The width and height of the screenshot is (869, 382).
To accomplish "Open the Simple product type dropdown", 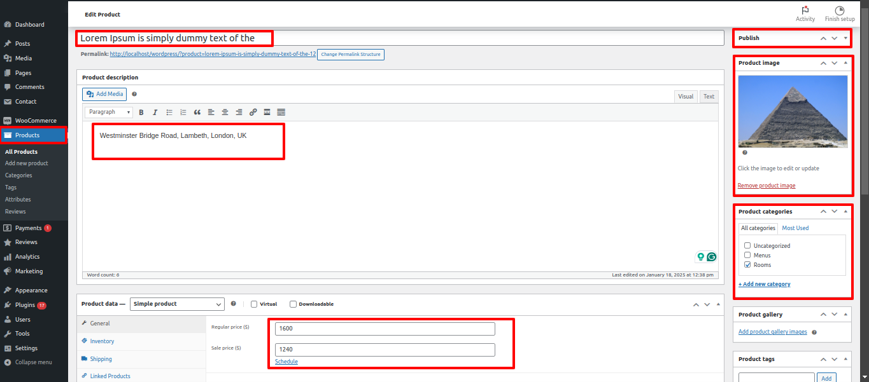I will (177, 304).
